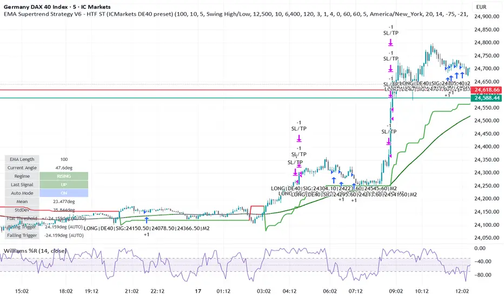Viewport: 504px width, 297px height.
Task: Click the Williams %R (14, close) label
Action: coord(35,251)
